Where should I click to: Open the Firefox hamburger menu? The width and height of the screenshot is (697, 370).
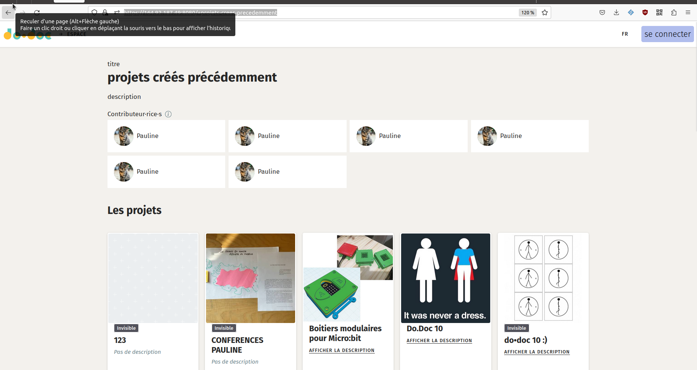click(688, 12)
